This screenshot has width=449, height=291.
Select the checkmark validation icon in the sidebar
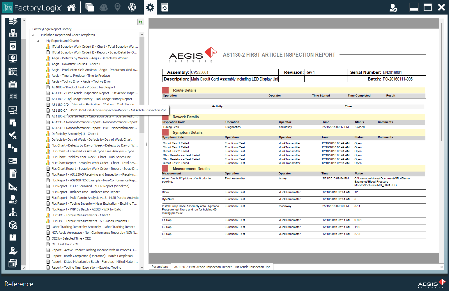[x=13, y=135]
